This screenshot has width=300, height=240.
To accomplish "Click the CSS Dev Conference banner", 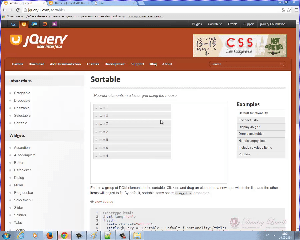I will [240, 46].
